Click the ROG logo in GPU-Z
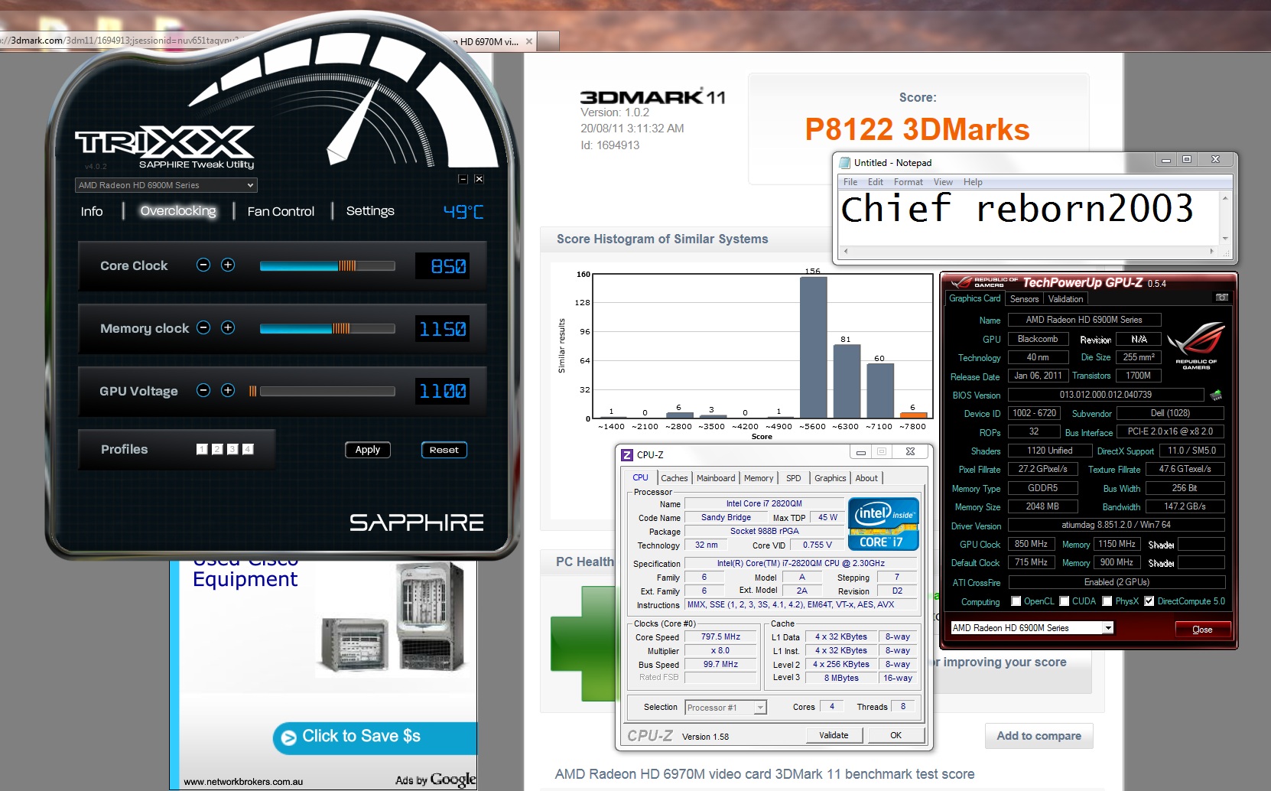 pos(1196,346)
